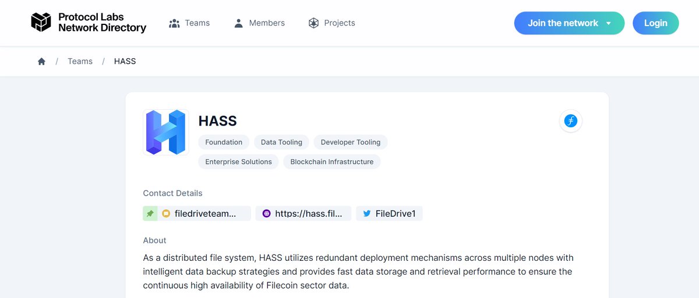Viewport: 699px width, 298px height.
Task: Click the About section label
Action: (155, 240)
